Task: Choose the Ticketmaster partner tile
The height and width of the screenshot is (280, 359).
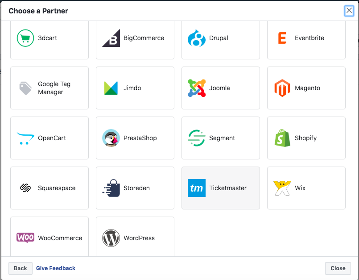Action: (221, 188)
